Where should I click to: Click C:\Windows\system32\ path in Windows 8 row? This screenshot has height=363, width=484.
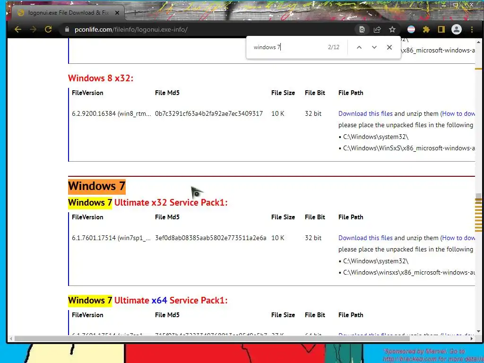376,137
